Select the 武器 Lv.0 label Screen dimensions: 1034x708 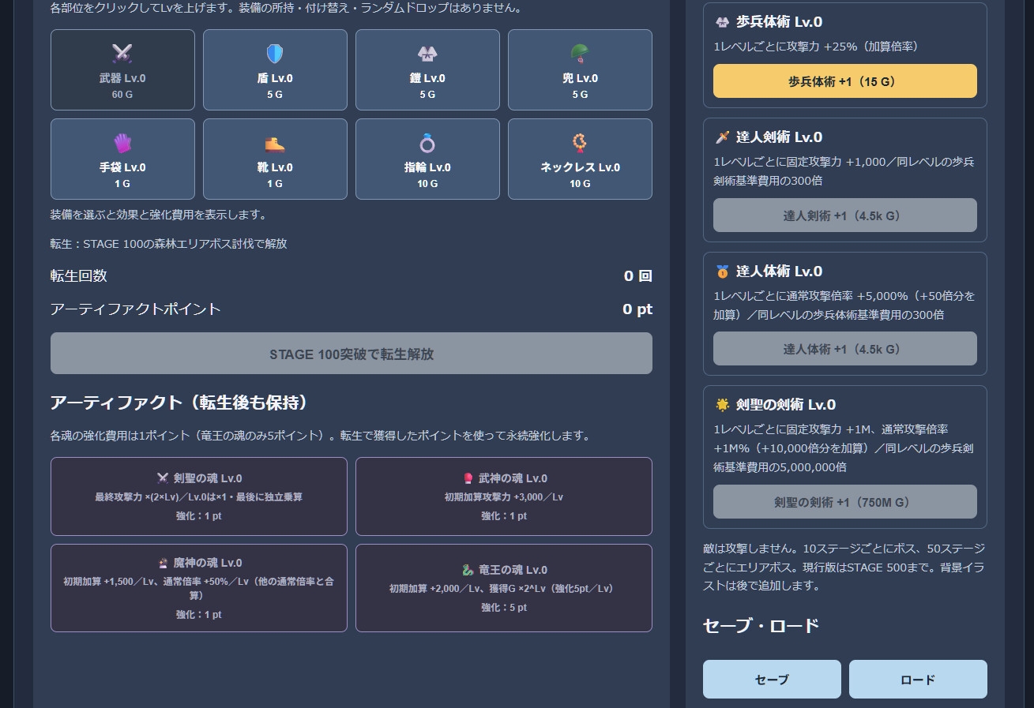point(122,78)
